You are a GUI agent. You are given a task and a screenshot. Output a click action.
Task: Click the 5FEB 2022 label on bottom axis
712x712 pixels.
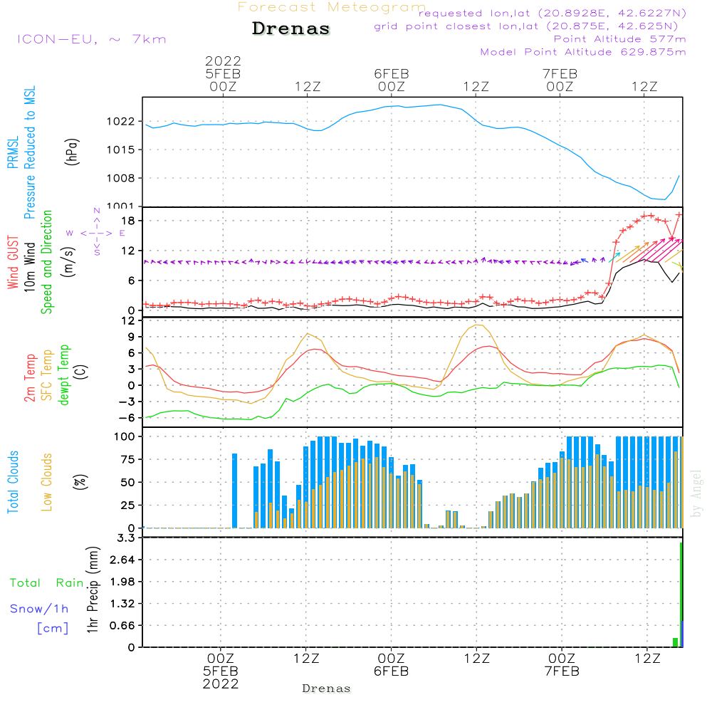click(221, 677)
